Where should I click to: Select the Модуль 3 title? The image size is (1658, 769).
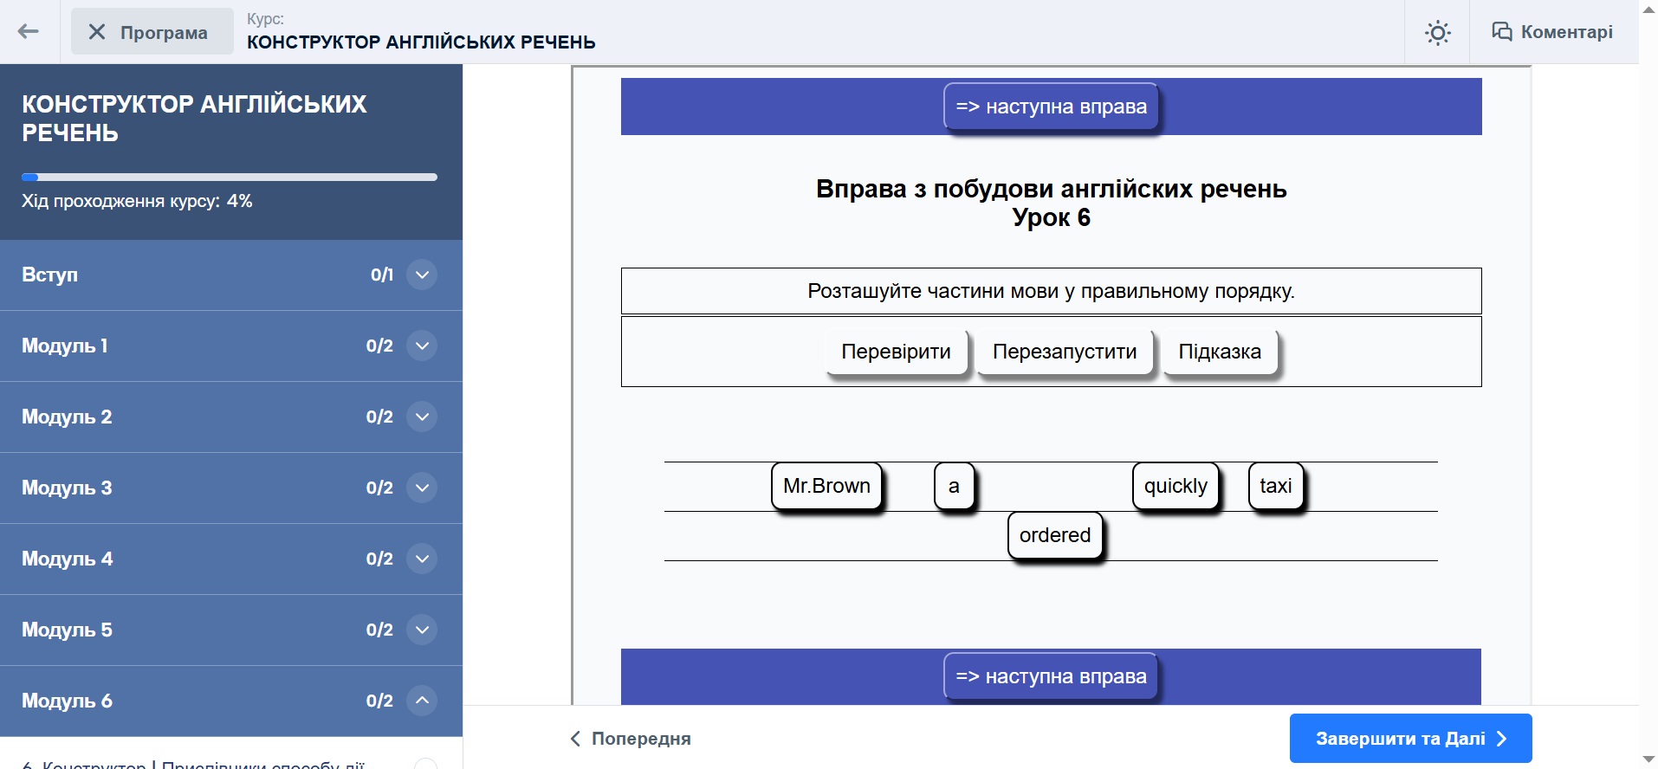point(67,488)
